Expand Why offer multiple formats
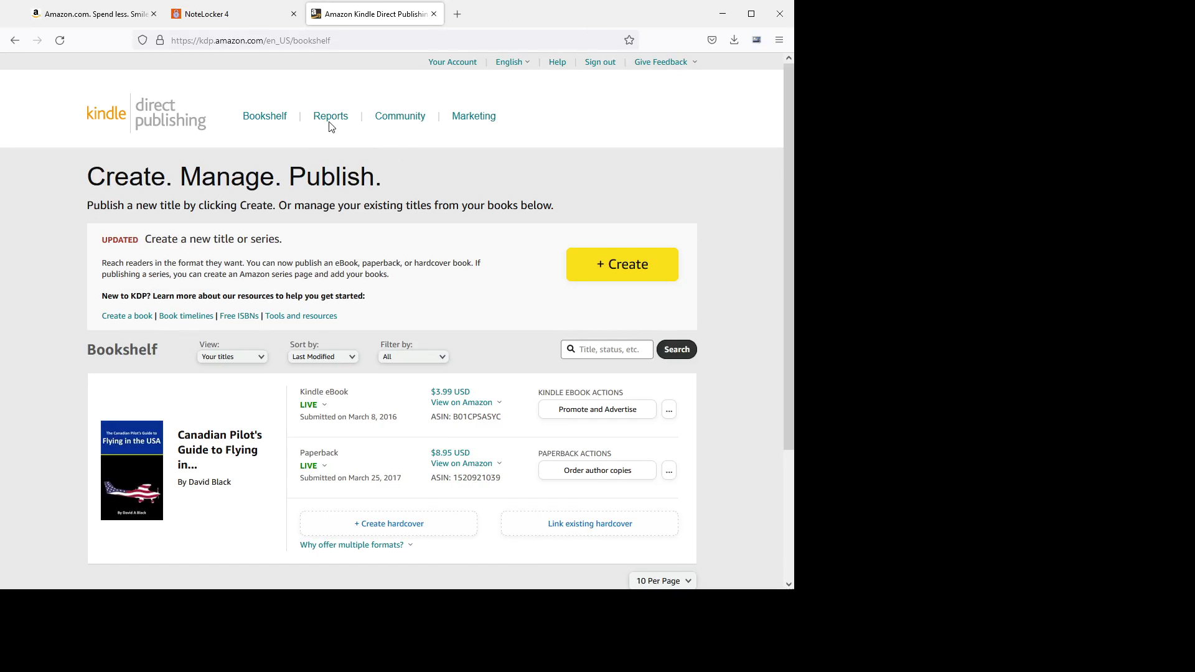The image size is (1195, 672). [x=356, y=545]
